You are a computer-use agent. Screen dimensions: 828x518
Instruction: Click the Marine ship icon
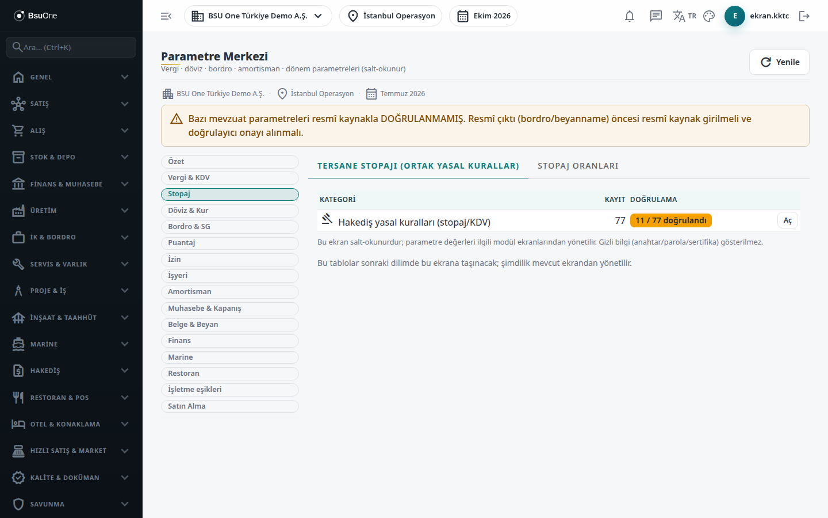[18, 344]
